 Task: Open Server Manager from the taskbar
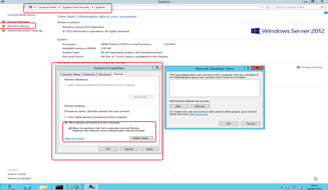click(x=11, y=187)
